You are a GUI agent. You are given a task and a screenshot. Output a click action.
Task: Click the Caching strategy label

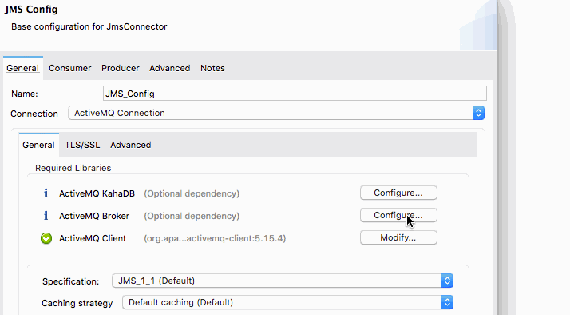click(77, 303)
